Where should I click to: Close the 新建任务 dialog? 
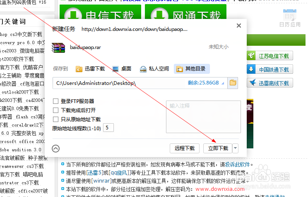point(239,26)
